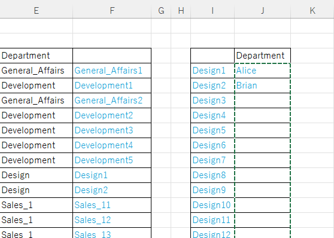334x238 pixels.
Task: Select column I header
Action: (212, 10)
